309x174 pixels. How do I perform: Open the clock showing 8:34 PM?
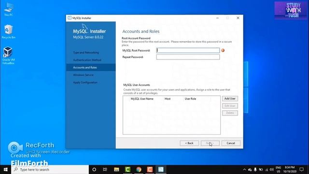[290, 170]
